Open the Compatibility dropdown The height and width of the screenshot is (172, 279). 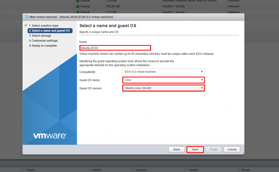[x=163, y=72]
